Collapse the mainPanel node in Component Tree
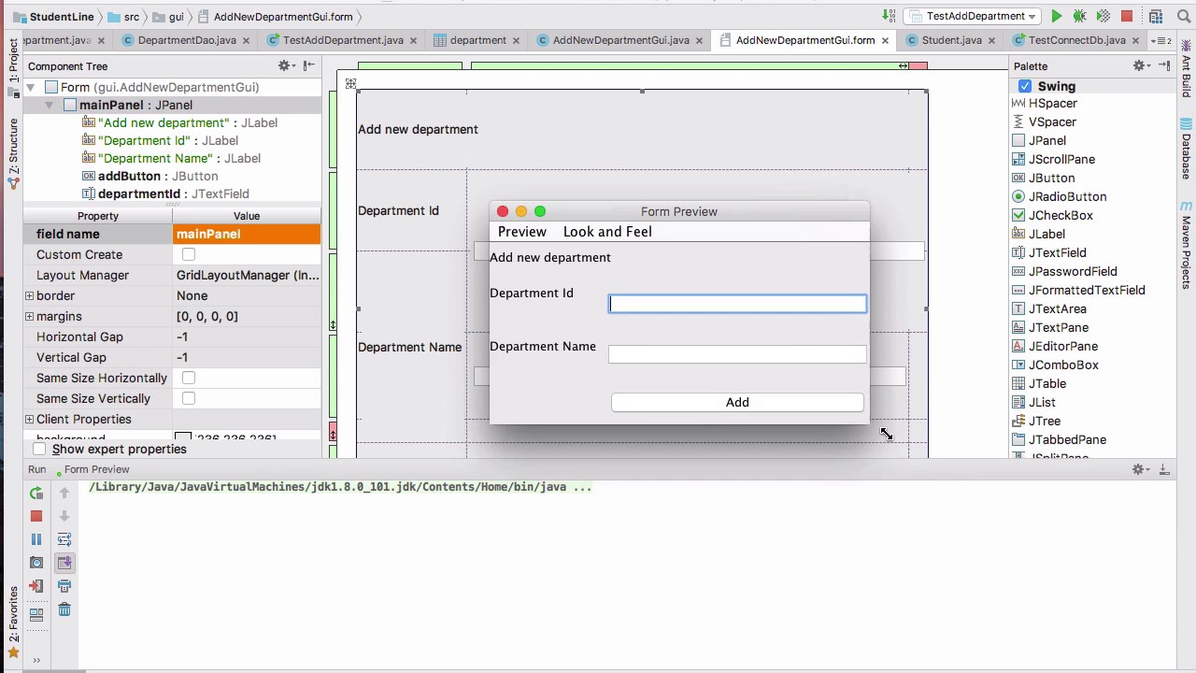1196x673 pixels. pos(49,106)
